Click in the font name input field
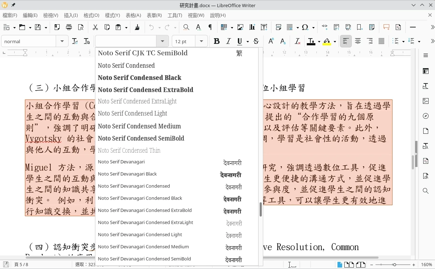 click(x=126, y=41)
